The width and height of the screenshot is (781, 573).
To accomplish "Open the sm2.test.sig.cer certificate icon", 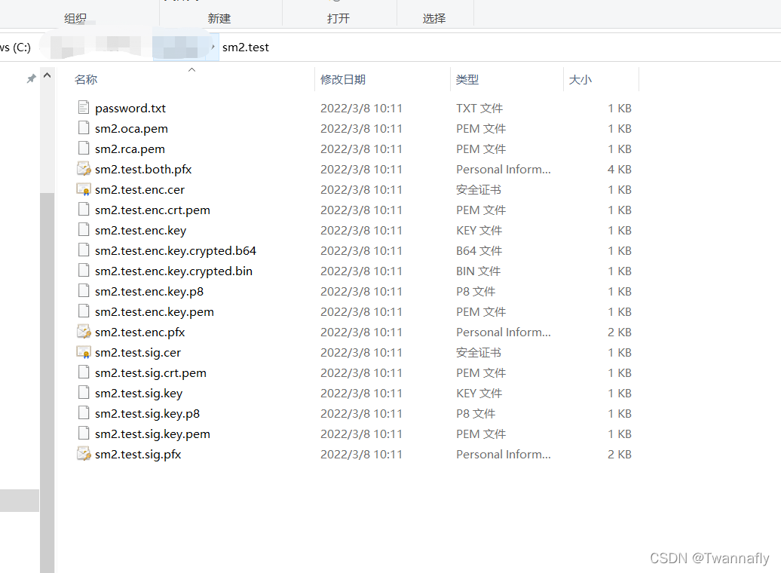I will tap(83, 352).
